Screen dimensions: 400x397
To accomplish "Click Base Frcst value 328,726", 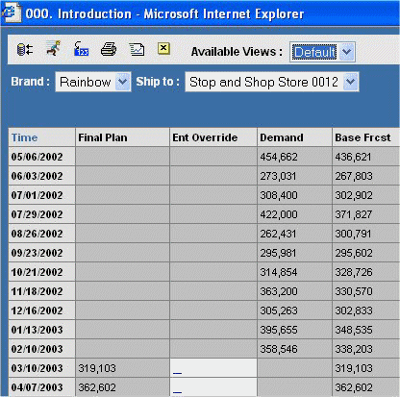I will click(354, 272).
